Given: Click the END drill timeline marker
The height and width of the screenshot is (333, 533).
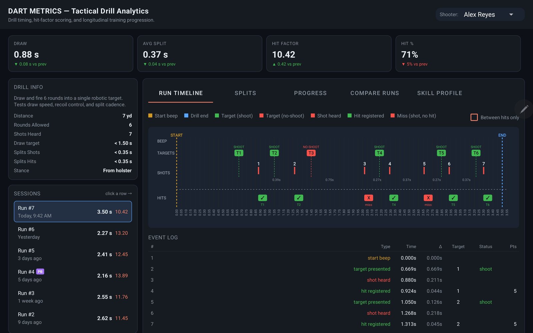Looking at the screenshot, I should click(x=502, y=135).
